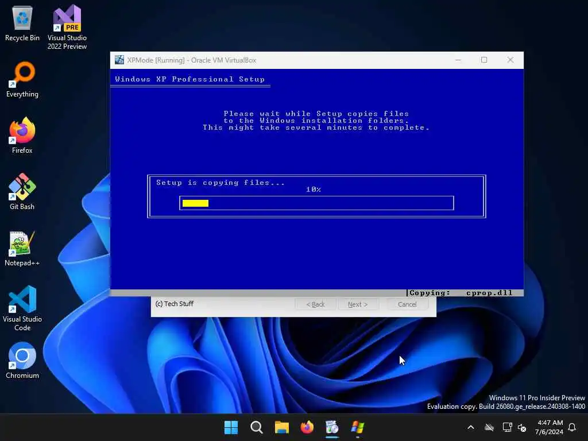Launch the Visual Studio Code shortcut

click(x=22, y=308)
